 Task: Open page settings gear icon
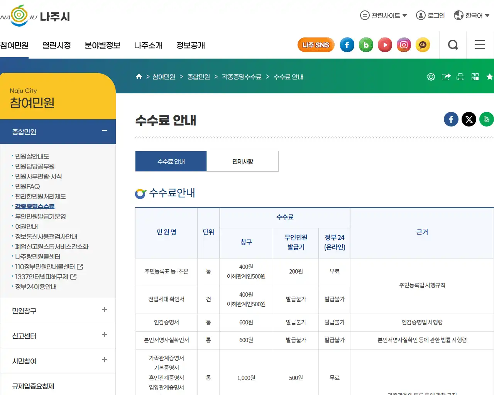[431, 77]
